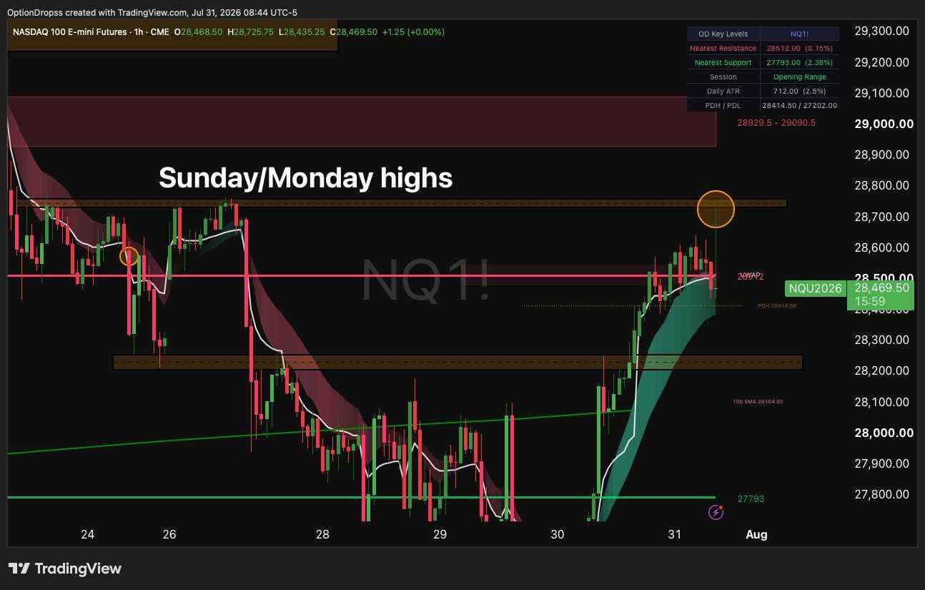
Task: Click the green NQU2026 symbol tag
Action: pos(814,289)
